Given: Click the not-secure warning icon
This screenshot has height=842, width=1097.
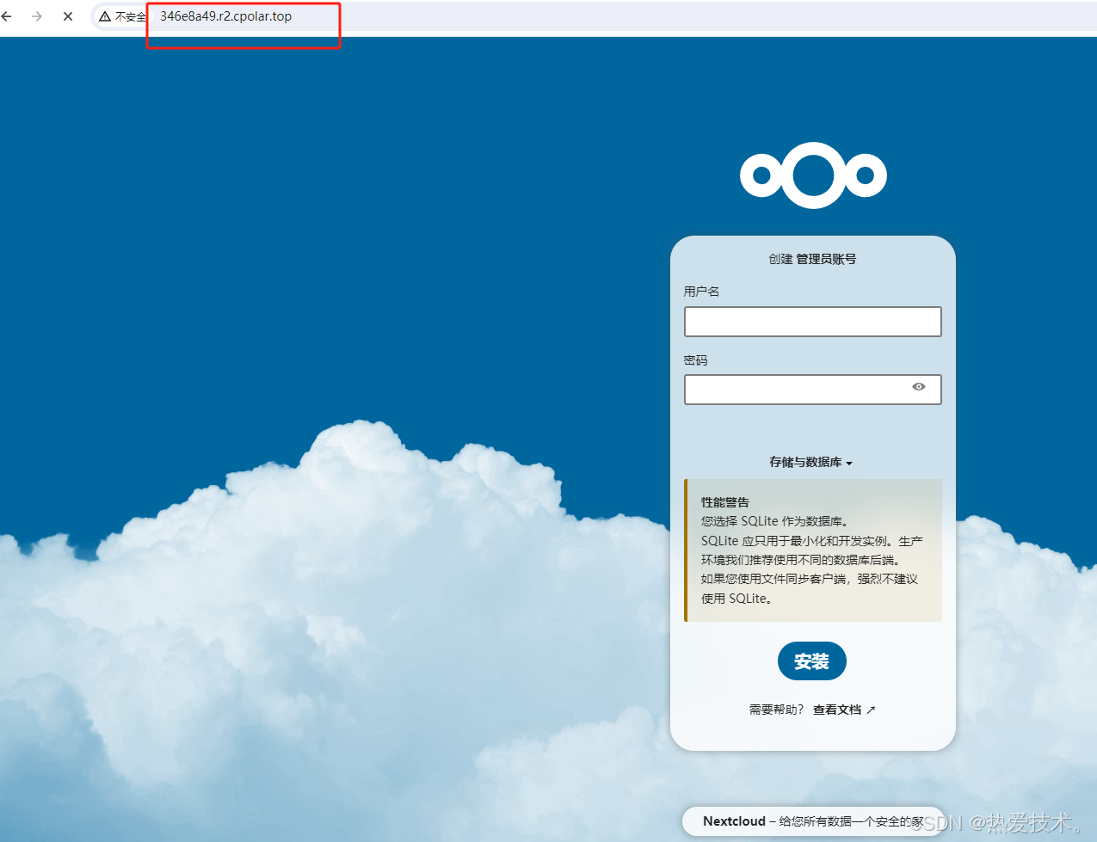Looking at the screenshot, I should click(105, 16).
